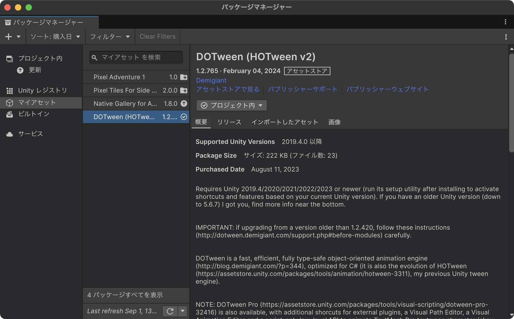Open the Demigiant publisher link

pos(211,80)
